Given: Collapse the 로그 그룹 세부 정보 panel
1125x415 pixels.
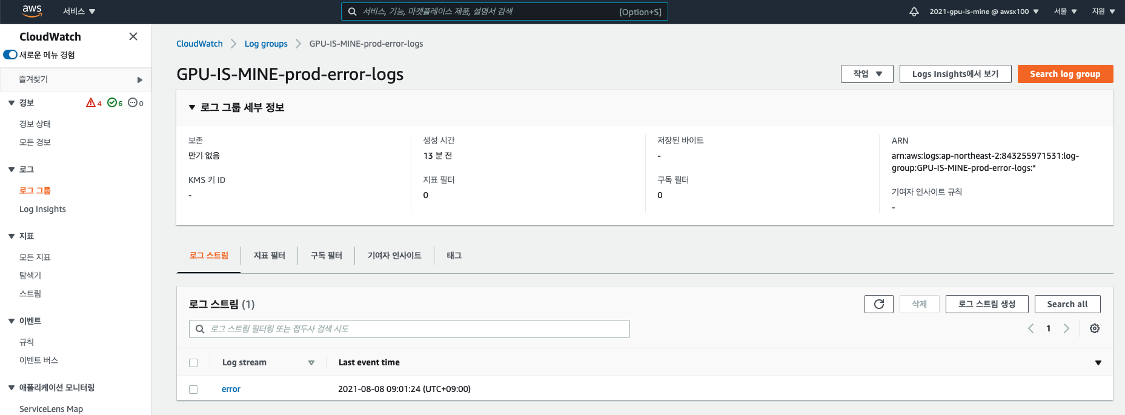Looking at the screenshot, I should [192, 107].
